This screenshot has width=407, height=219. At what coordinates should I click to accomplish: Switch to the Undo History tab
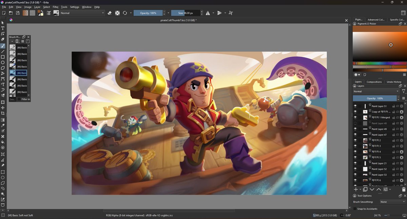pos(394,82)
